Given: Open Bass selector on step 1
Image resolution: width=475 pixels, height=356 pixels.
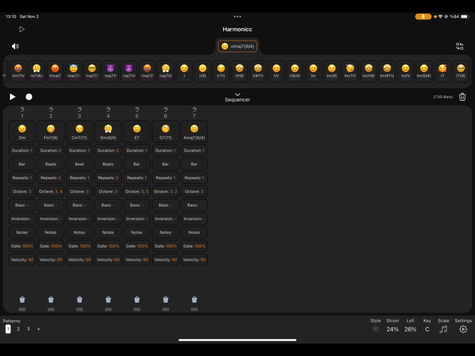Looking at the screenshot, I should click(x=22, y=205).
